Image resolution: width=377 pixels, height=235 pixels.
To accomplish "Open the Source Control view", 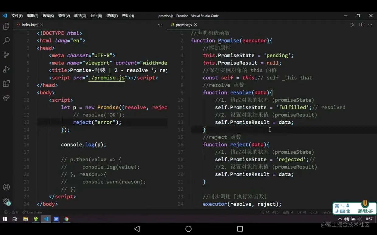I will point(6,55).
